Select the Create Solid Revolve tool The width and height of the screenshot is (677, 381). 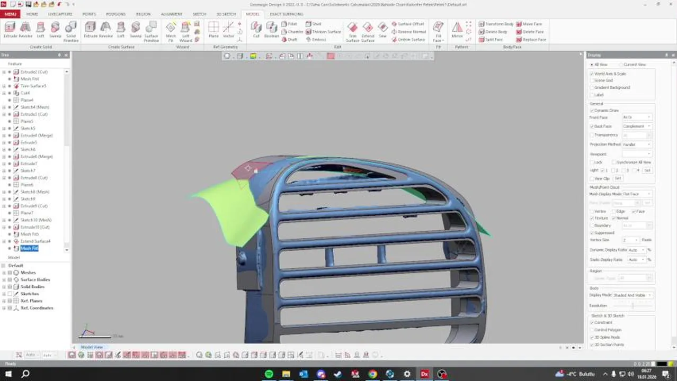pos(25,30)
